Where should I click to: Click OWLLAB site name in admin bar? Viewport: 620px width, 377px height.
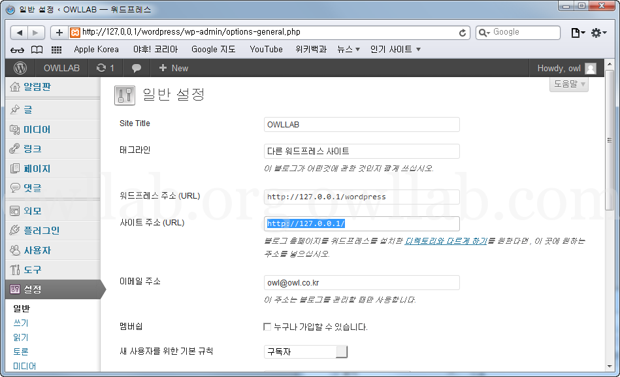point(61,68)
